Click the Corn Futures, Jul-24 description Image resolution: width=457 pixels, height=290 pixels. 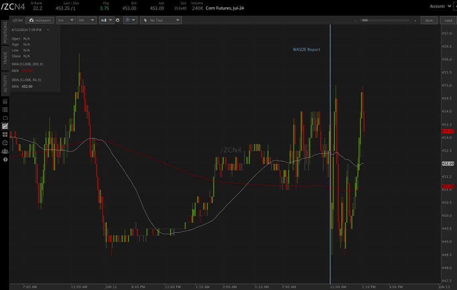225,8
